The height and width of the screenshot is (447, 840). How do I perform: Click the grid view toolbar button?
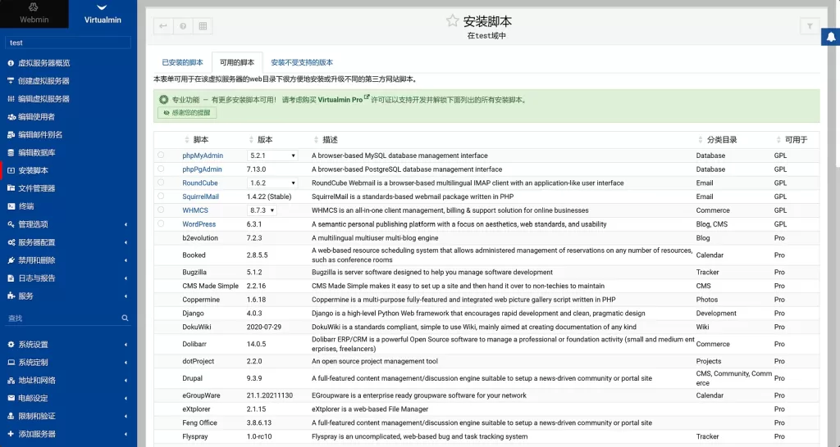coord(203,25)
